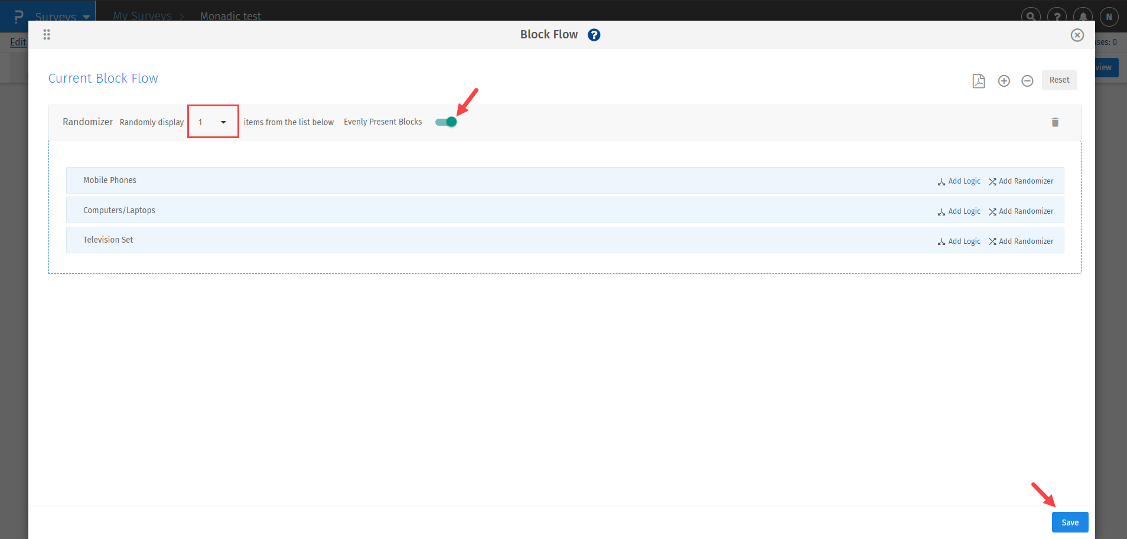The image size is (1127, 539).
Task: Click the drag handle dots icon
Action: (x=47, y=35)
